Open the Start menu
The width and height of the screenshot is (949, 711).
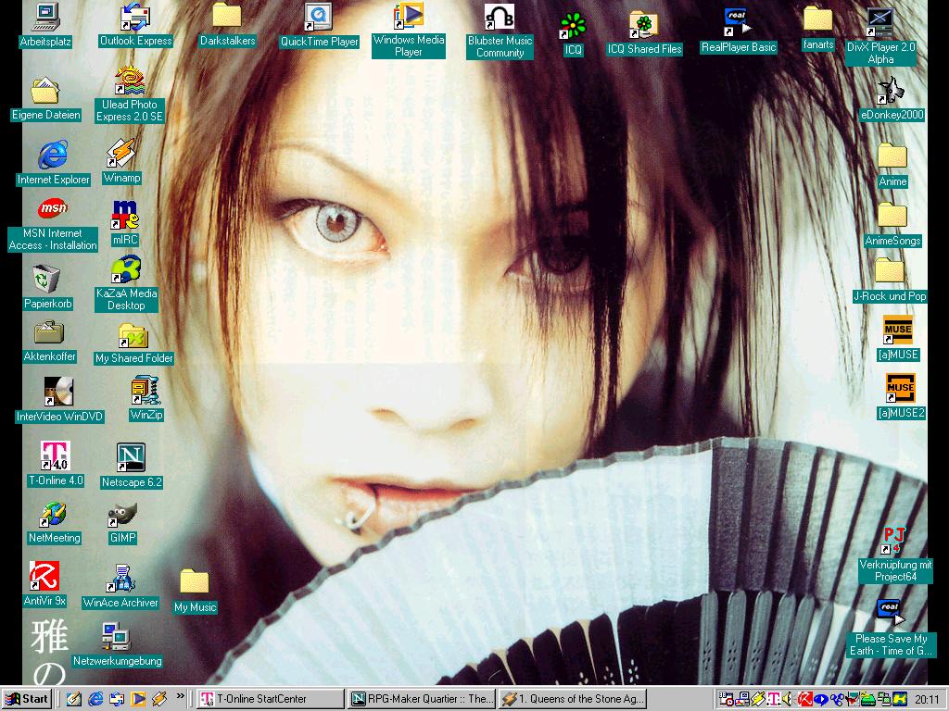tap(27, 699)
